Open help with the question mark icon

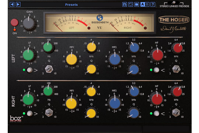[153, 4]
